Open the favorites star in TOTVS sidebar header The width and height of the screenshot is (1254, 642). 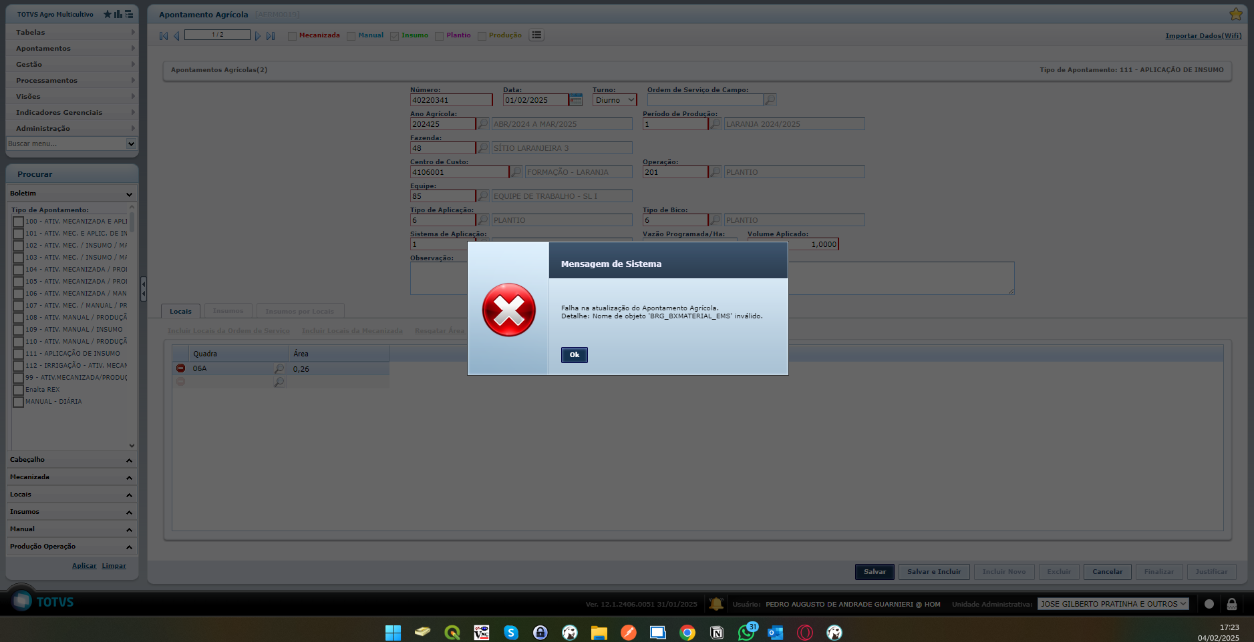108,14
